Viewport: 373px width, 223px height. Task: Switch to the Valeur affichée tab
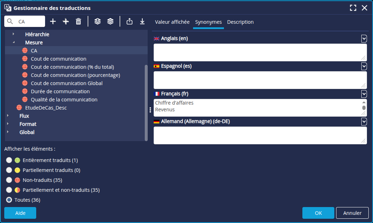(x=172, y=22)
